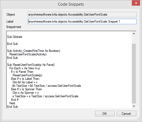The image size is (142, 122).
Task: Click the Cancel button
Action: (x=126, y=113)
